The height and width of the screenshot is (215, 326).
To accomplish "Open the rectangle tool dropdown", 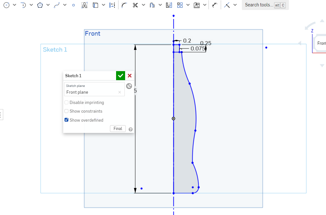I will (x=103, y=5).
